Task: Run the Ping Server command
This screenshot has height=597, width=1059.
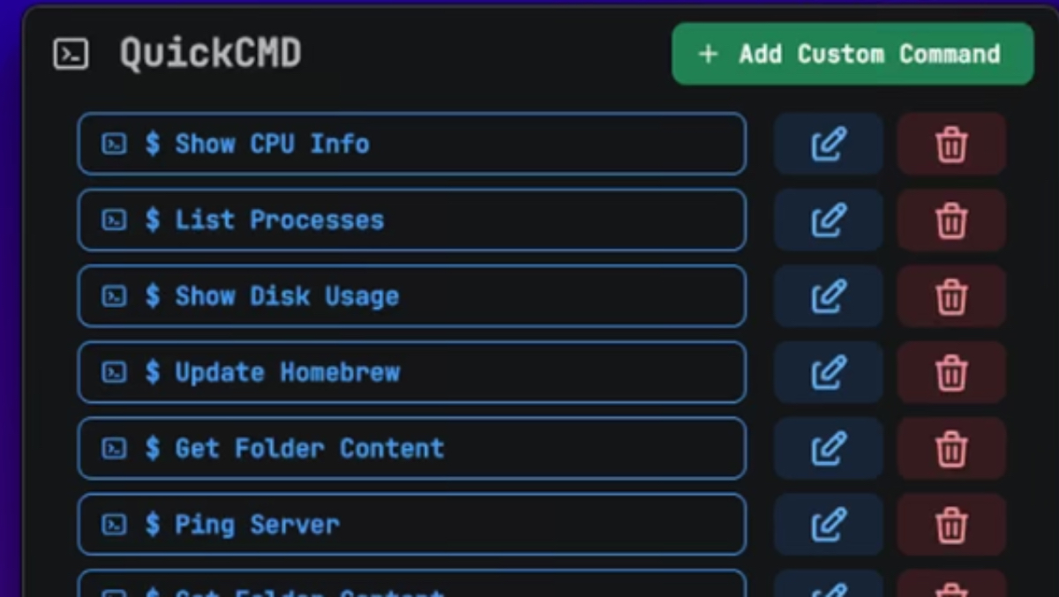Action: tap(411, 525)
